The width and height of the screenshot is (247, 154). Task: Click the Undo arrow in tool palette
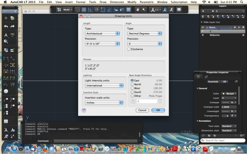pos(6,26)
